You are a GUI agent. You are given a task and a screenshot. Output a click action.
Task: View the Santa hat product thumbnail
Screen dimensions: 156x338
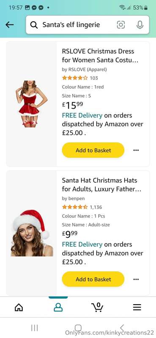[32, 233]
